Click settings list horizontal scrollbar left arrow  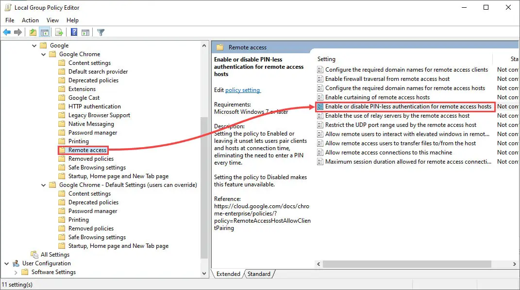click(x=319, y=264)
